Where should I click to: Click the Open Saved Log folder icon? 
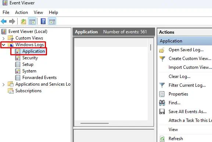pos(162,50)
